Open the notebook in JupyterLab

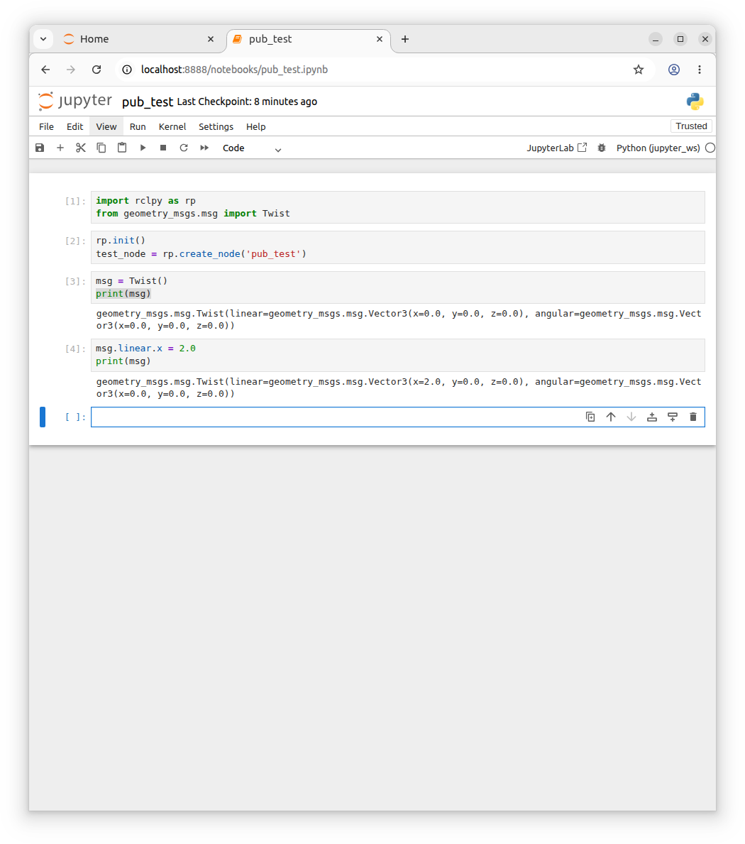click(x=557, y=148)
